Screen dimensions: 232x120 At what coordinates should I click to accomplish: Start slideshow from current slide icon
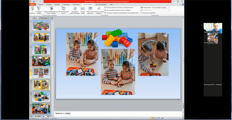pos(39,10)
